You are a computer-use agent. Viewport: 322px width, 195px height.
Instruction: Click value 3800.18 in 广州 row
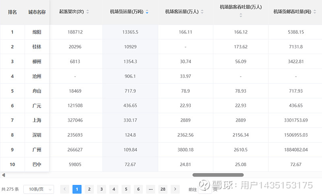pyautogui.click(x=186, y=150)
